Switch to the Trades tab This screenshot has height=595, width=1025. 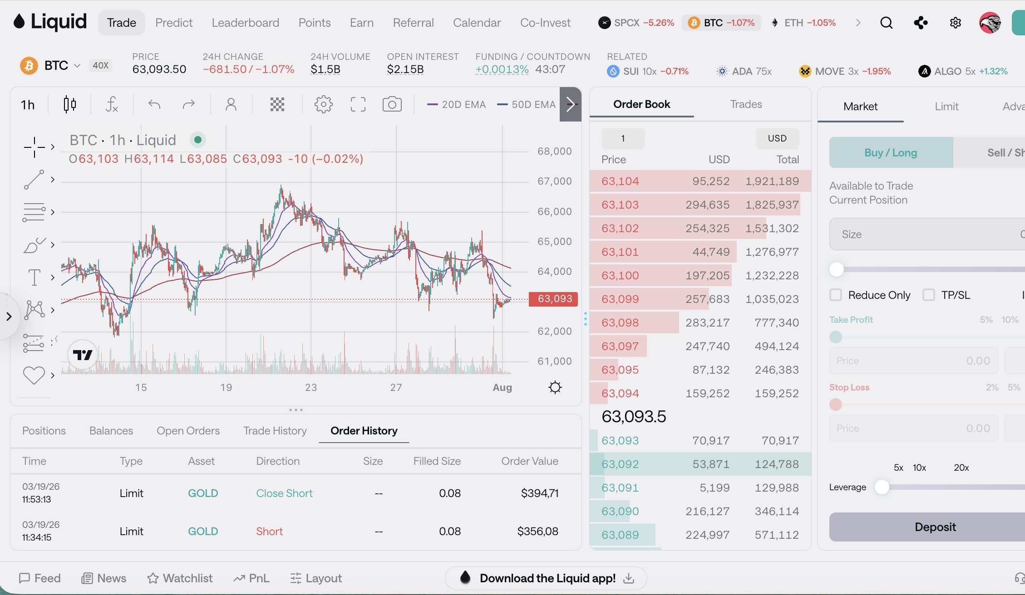click(746, 104)
